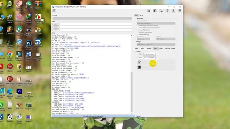Open WINWORD shortcut on desktop

tap(28, 56)
